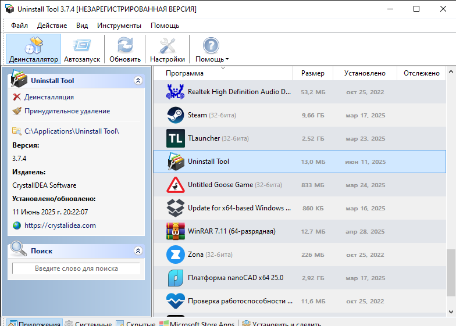456x326 pixels.
Task: Open Настройки from the toolbar
Action: point(168,49)
